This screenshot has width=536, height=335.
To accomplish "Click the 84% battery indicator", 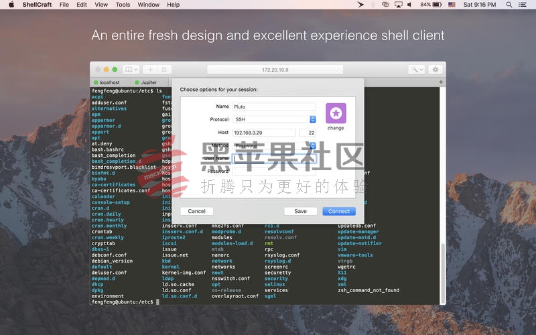I will (x=431, y=5).
